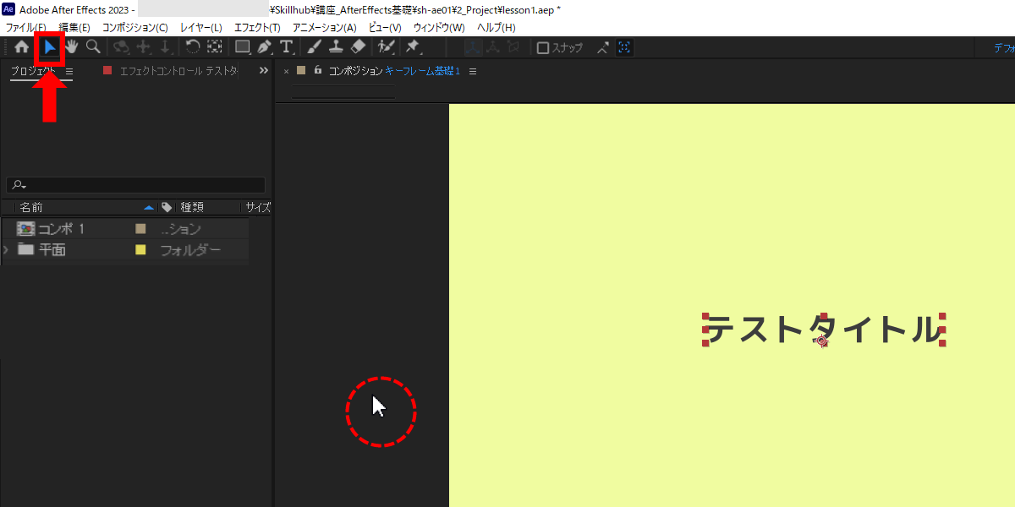This screenshot has height=507, width=1015.
Task: Switch to the プロジェクト panel tab
Action: 33,72
